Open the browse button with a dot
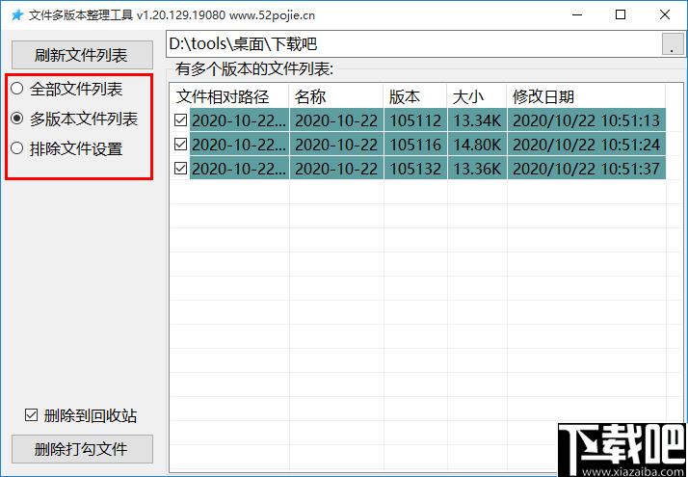This screenshot has height=477, width=688. (673, 44)
